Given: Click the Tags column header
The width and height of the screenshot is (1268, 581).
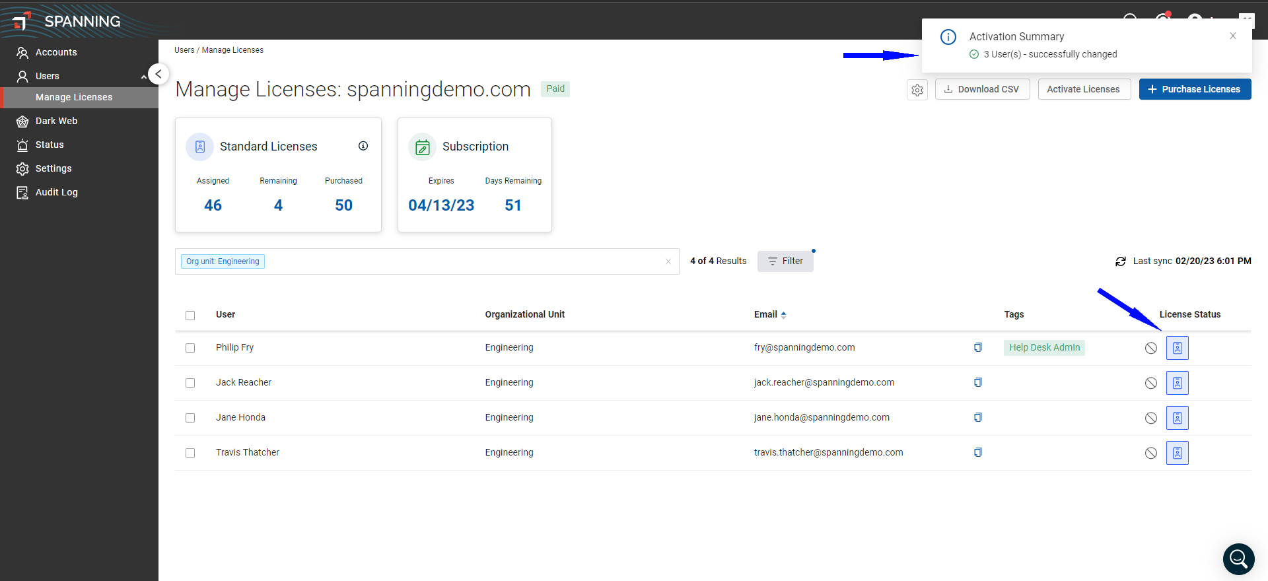Looking at the screenshot, I should tap(1014, 314).
